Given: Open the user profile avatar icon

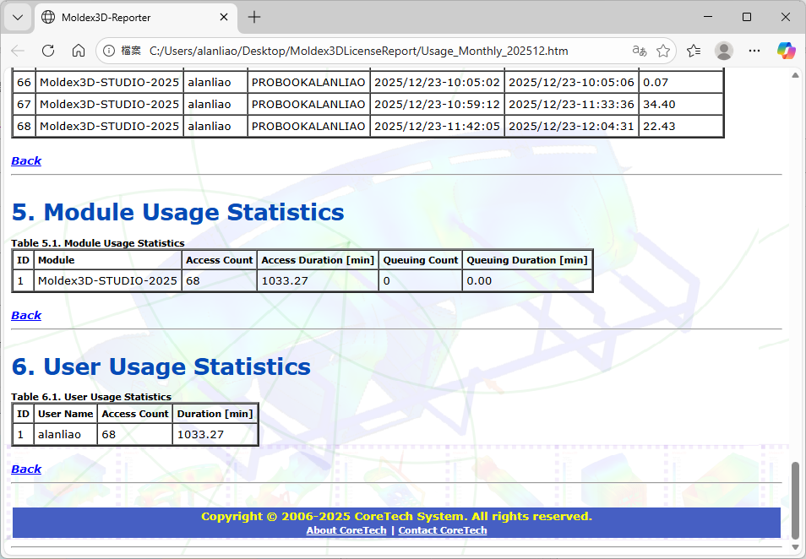Looking at the screenshot, I should coord(724,51).
